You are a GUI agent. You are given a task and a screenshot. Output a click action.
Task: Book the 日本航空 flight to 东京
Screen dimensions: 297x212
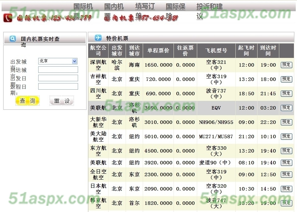[286, 189]
